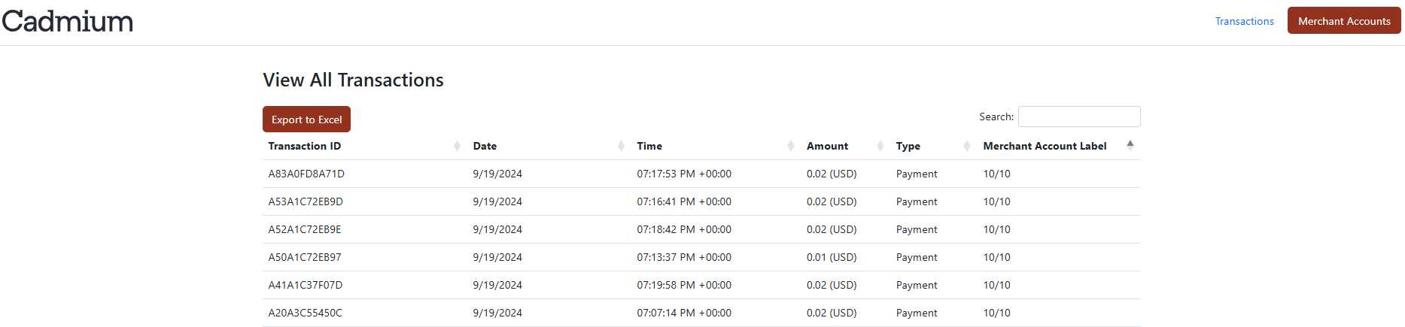This screenshot has width=1405, height=327.
Task: Click time 07:17:53 PM +00:00
Action: coord(684,174)
